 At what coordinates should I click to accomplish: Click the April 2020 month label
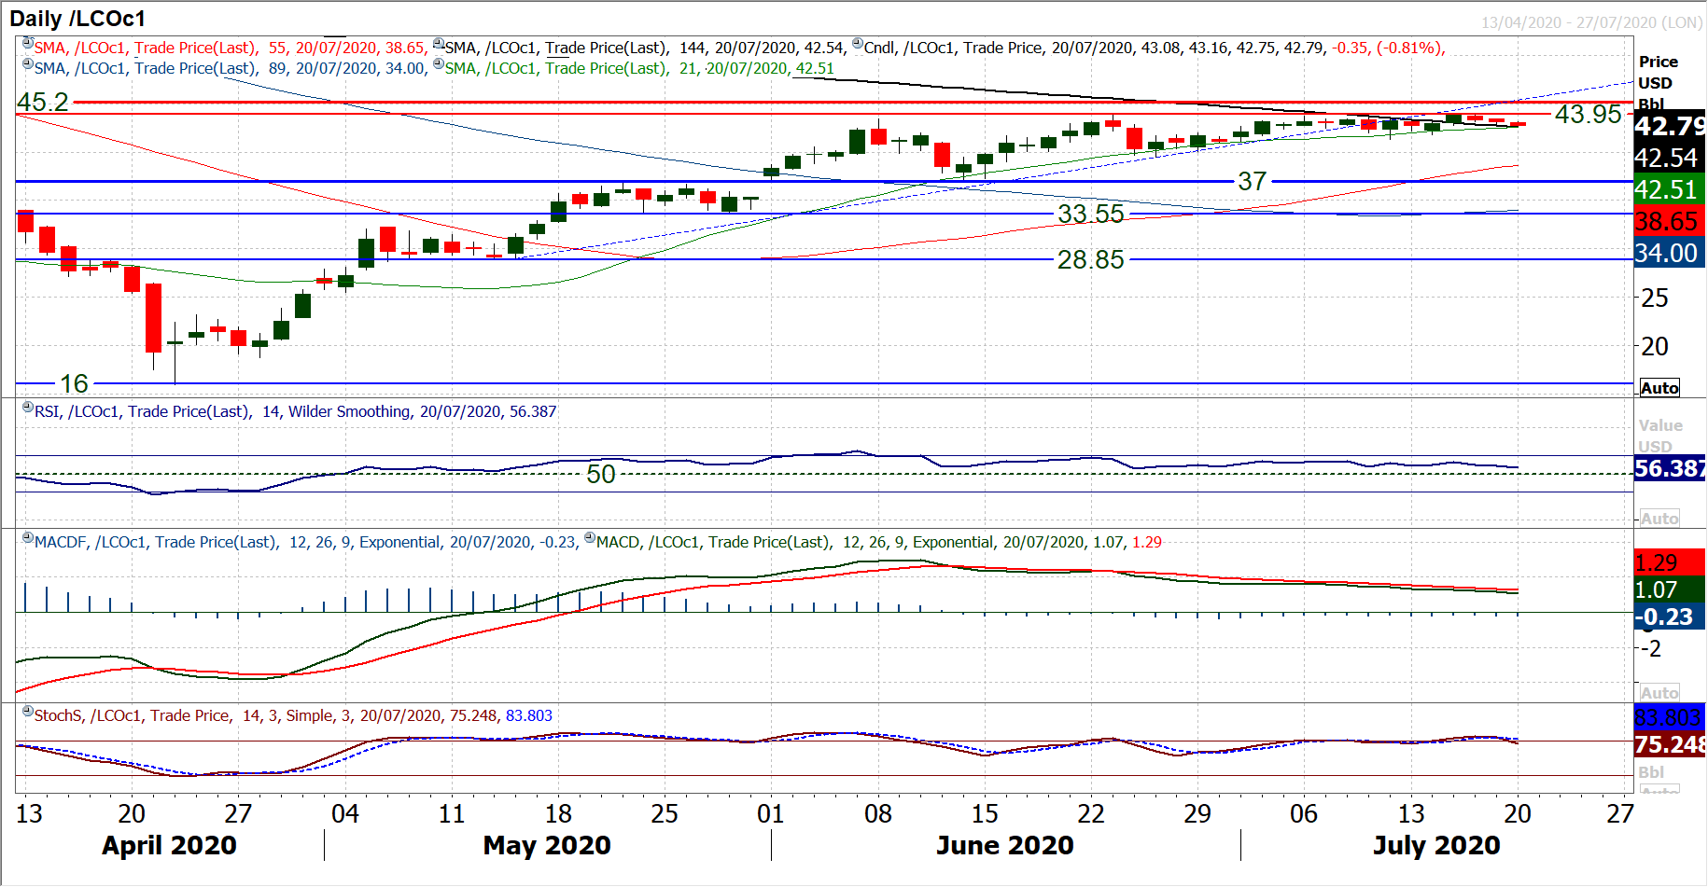(x=169, y=845)
